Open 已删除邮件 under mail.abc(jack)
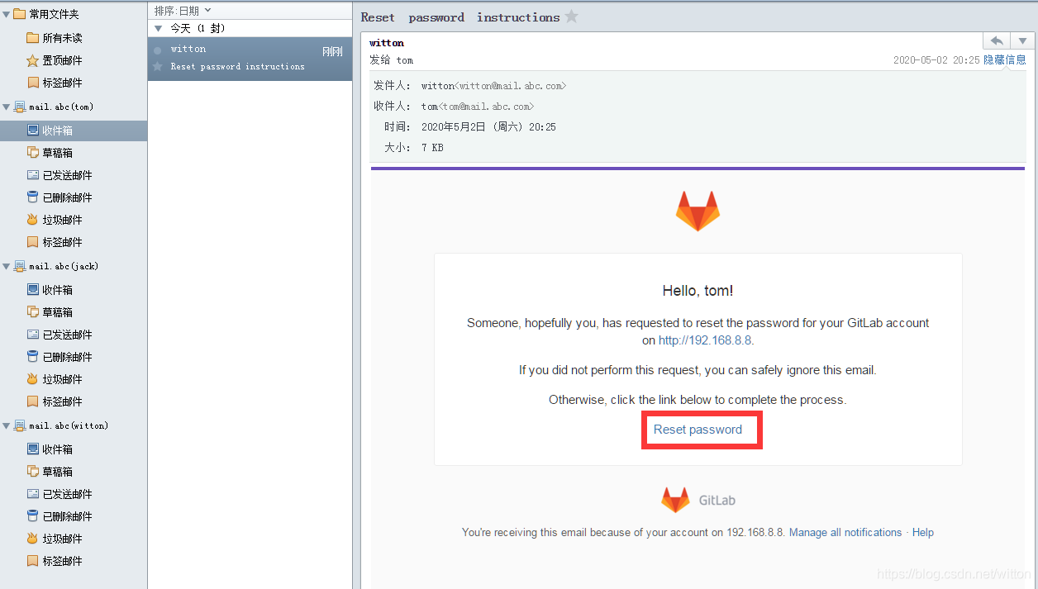Image resolution: width=1038 pixels, height=589 pixels. (60, 357)
